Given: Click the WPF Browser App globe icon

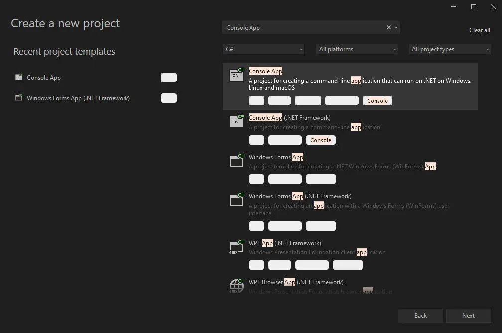Looking at the screenshot, I should click(x=236, y=285).
